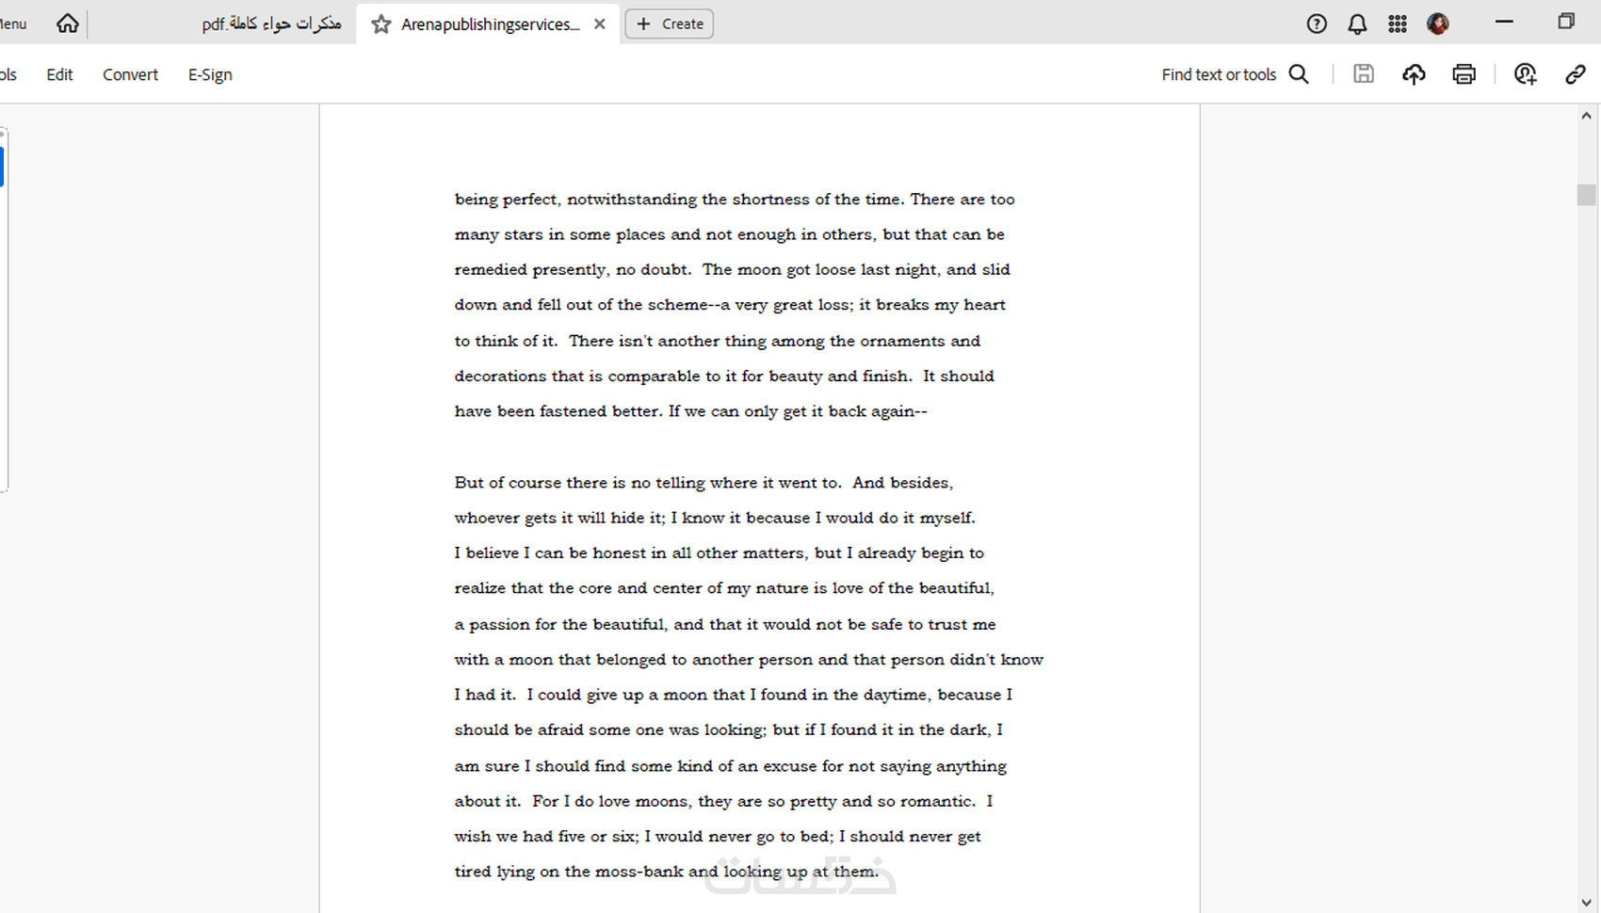1601x913 pixels.
Task: Save the file with the floppy disk icon
Action: pyautogui.click(x=1364, y=74)
